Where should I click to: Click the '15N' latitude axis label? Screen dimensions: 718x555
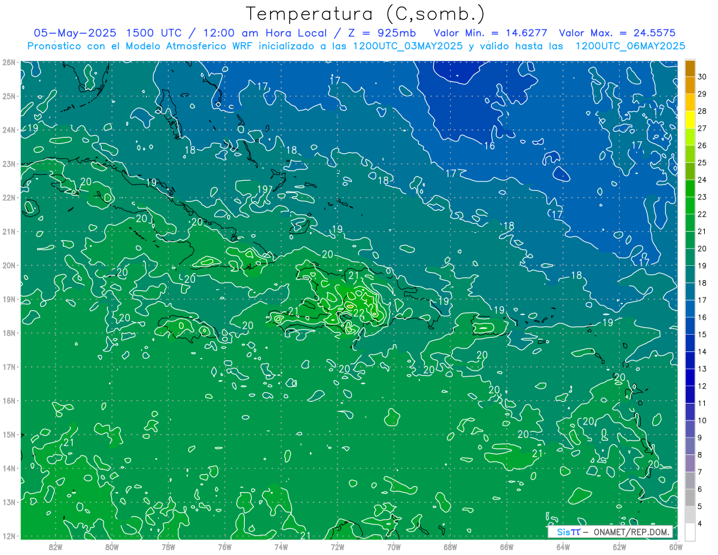pos(9,434)
